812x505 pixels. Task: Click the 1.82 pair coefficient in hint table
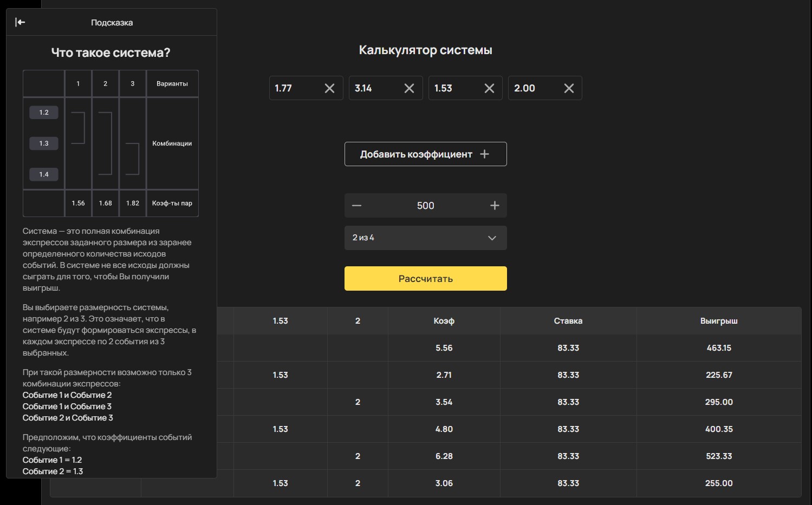coord(133,204)
